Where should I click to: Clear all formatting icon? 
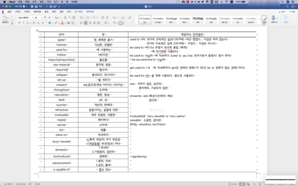click(65, 18)
